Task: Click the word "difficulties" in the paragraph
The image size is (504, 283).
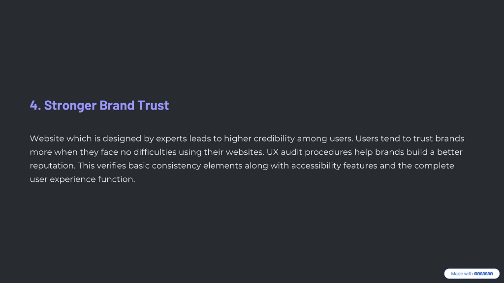Action: (x=155, y=152)
